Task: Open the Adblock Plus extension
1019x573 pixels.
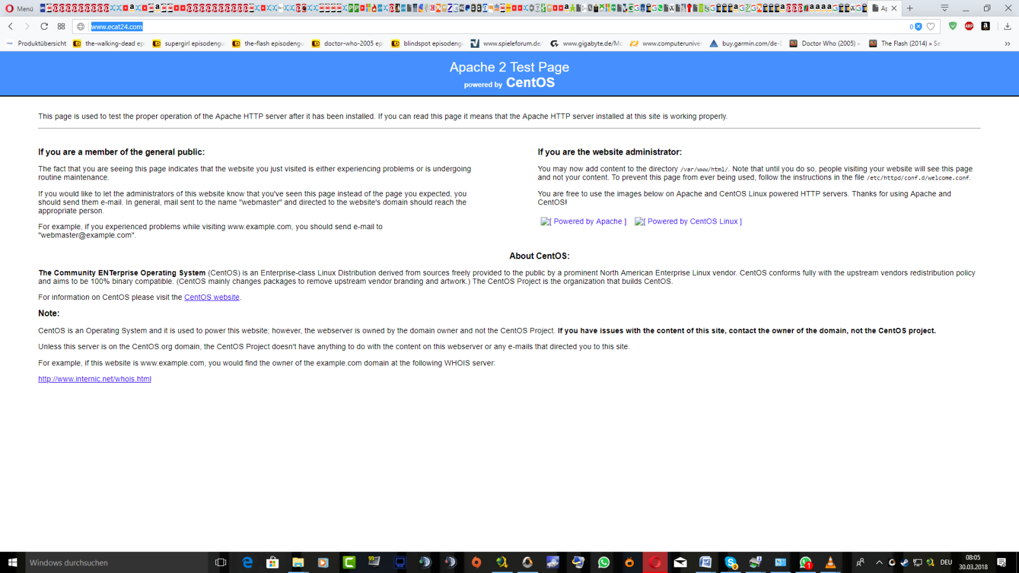Action: click(x=969, y=26)
